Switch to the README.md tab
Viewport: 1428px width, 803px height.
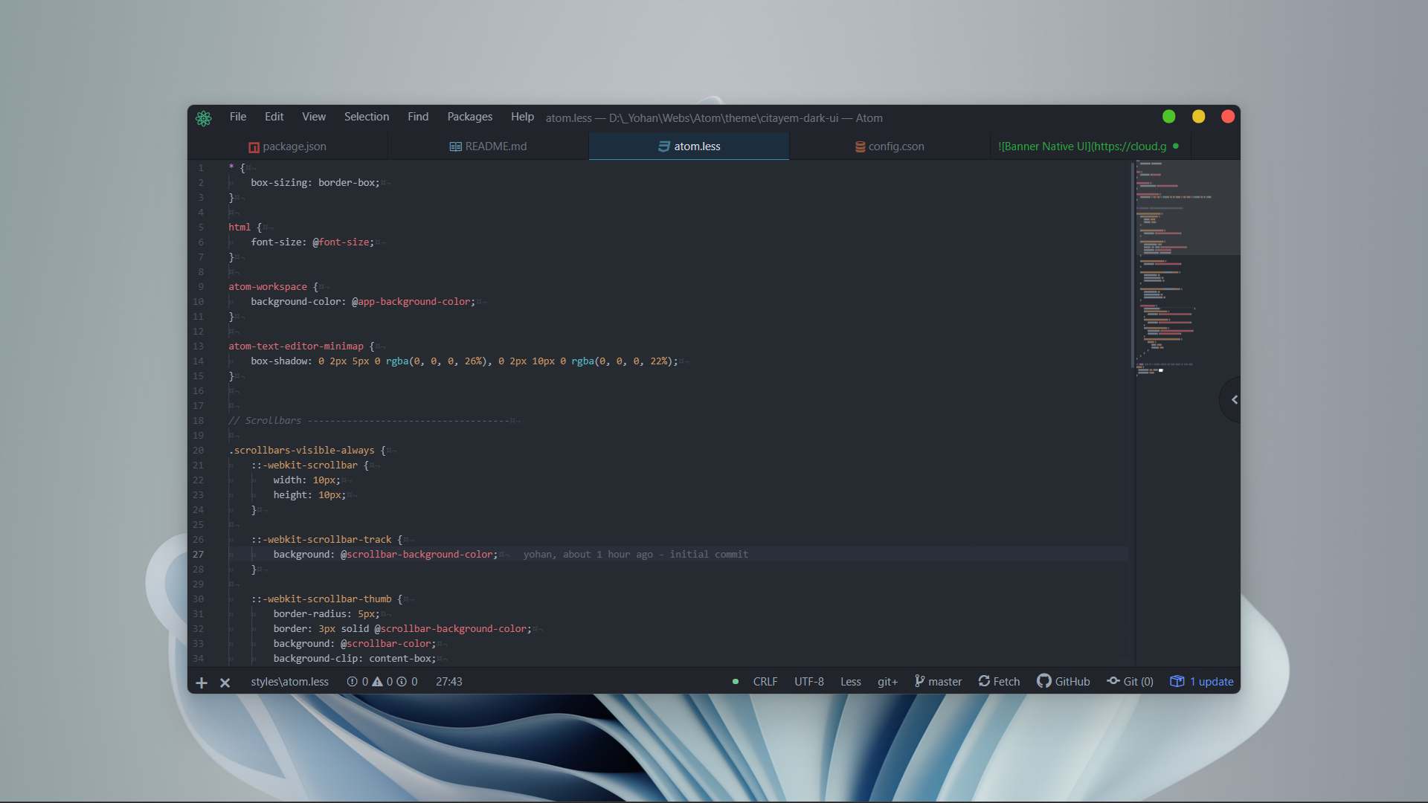pos(489,146)
